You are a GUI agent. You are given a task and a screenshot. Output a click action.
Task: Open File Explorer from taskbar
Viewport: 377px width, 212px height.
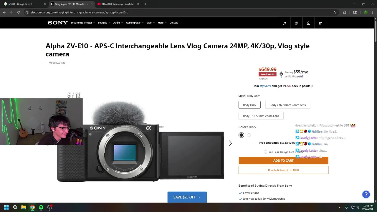24,207
